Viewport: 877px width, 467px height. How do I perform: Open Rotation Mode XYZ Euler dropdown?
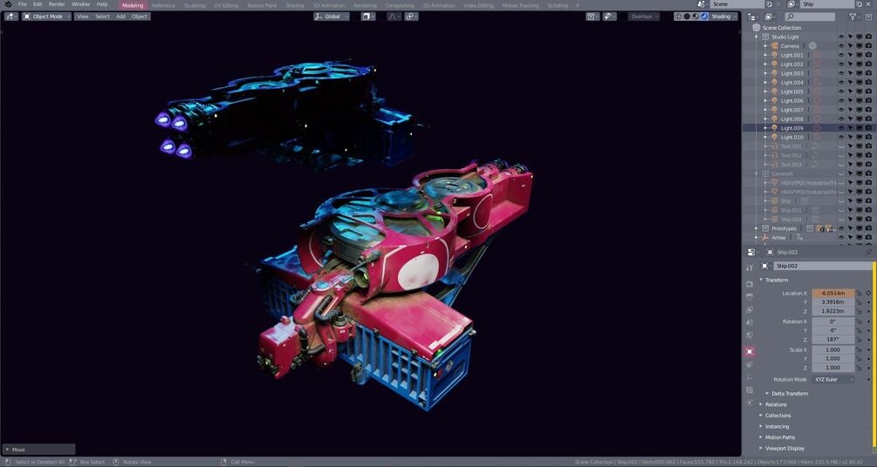[832, 379]
